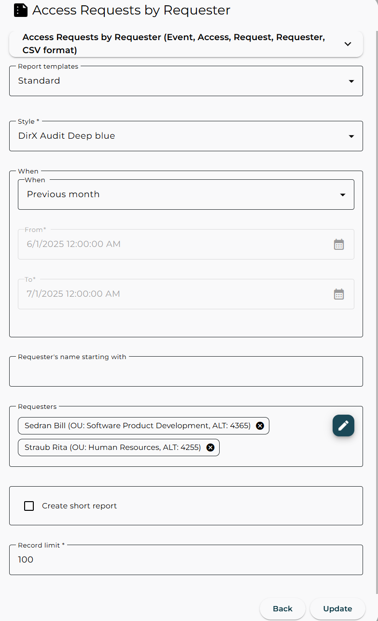Click the Back button
The image size is (378, 621).
tap(282, 609)
